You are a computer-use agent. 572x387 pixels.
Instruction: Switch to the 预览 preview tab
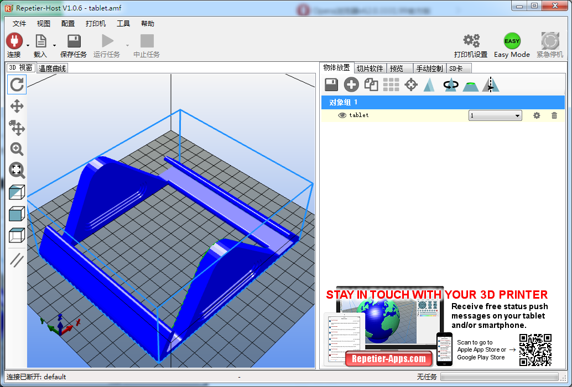tap(400, 68)
